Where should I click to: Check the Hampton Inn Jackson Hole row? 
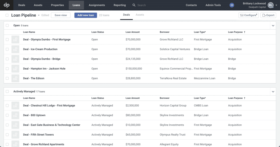pyautogui.click(x=7, y=69)
